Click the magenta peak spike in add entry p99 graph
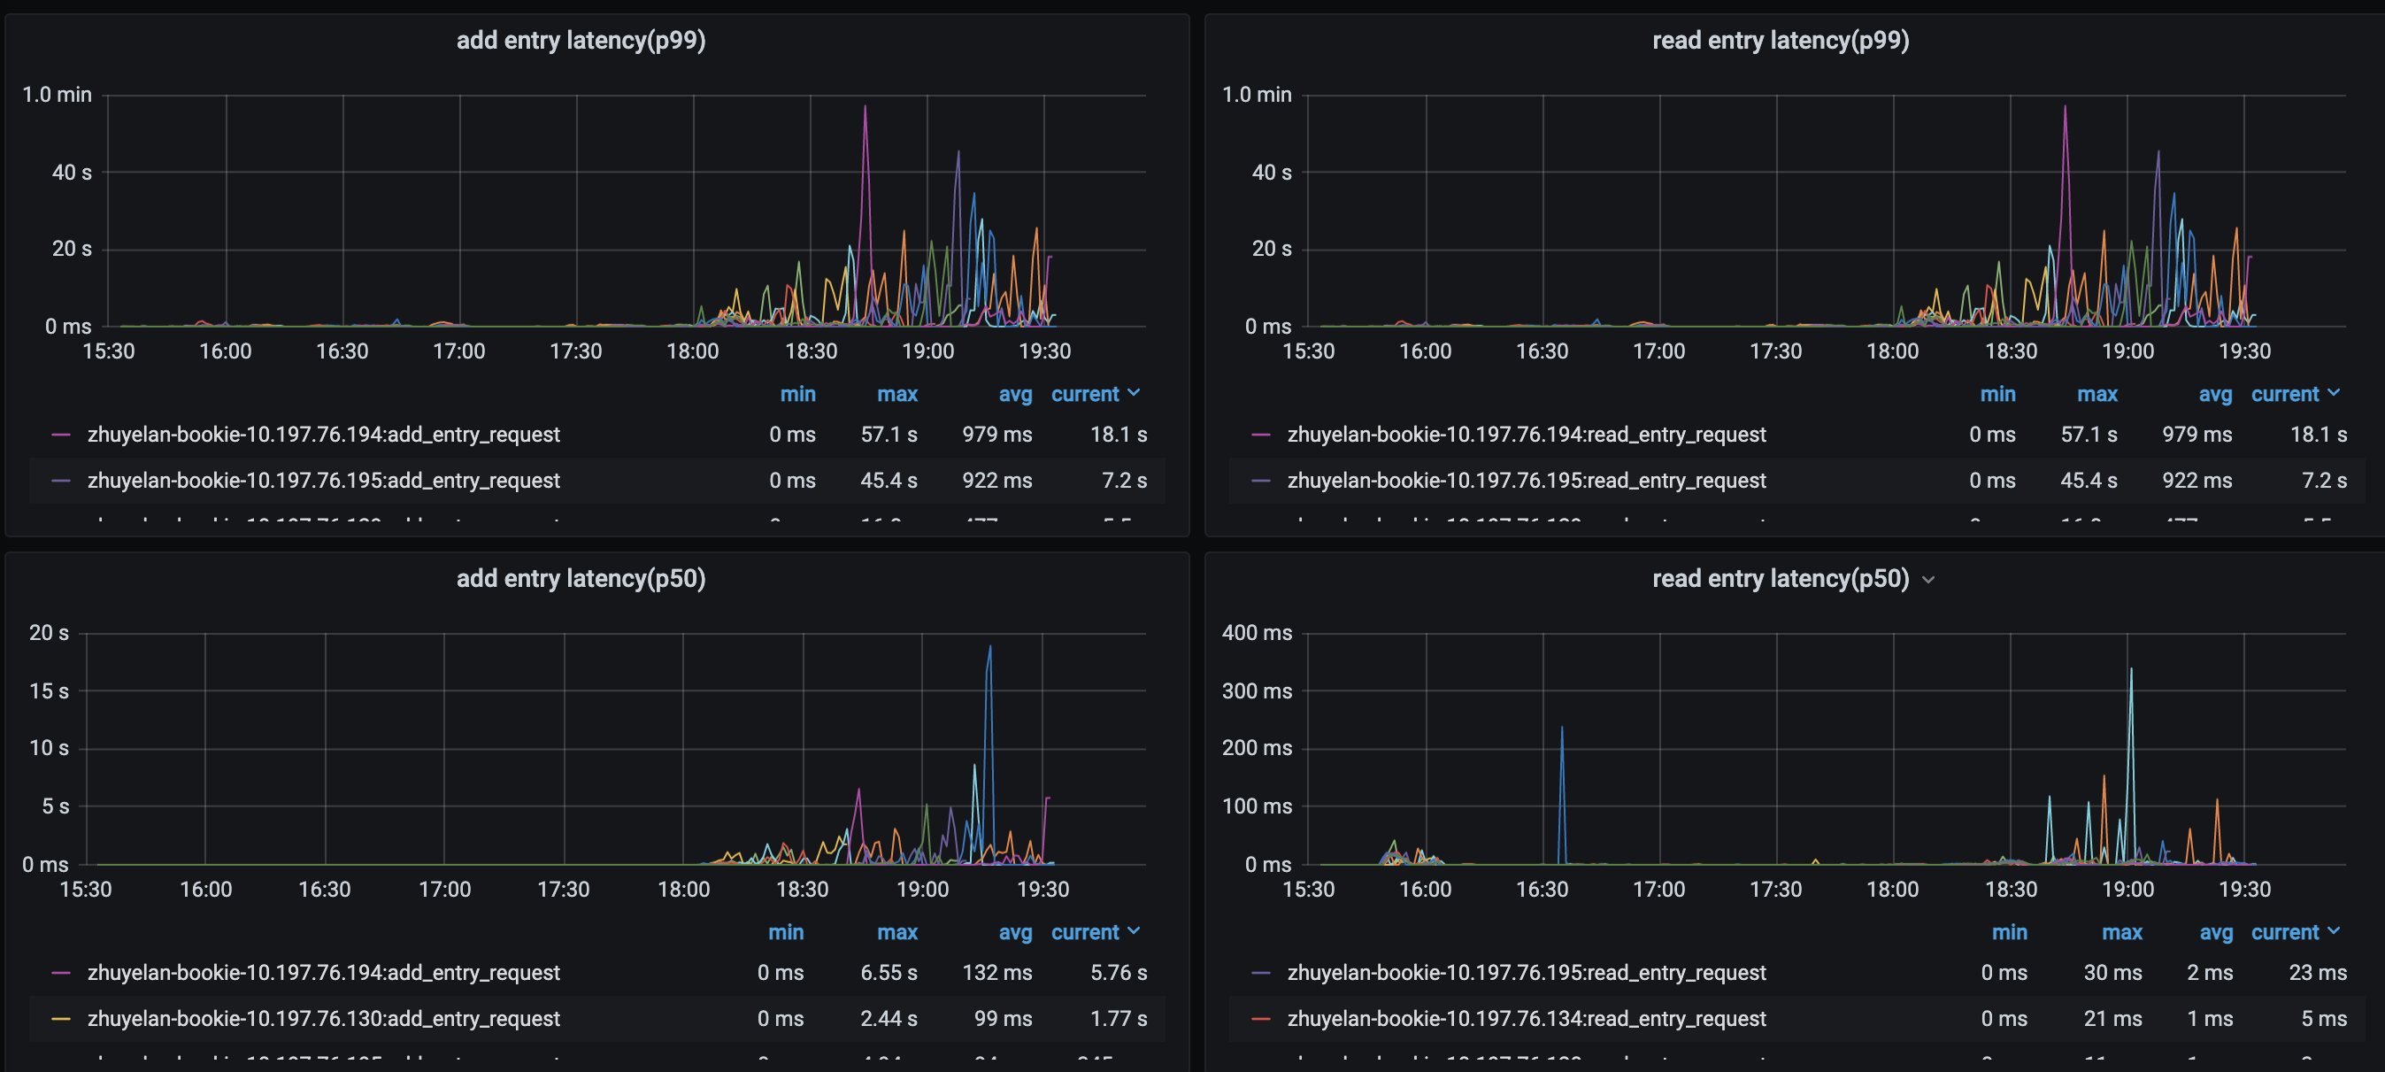Viewport: 2385px width, 1072px height. tap(865, 109)
